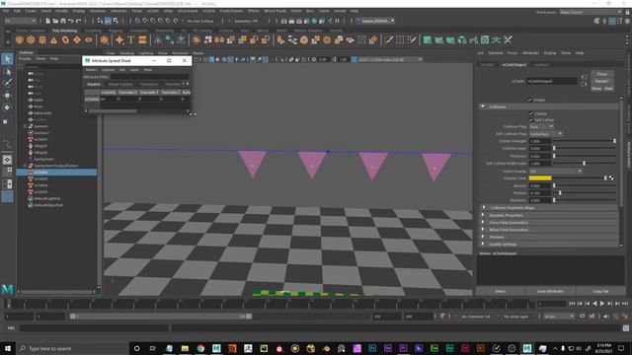Select Shape Keyable tab in Spread Sheet
The width and height of the screenshot is (632, 355).
120,84
